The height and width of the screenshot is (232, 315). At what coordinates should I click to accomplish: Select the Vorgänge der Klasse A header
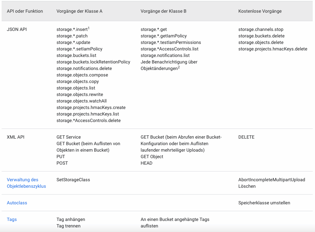coord(79,11)
